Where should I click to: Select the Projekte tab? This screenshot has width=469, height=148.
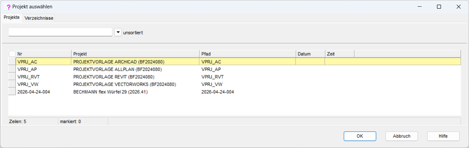(12, 17)
